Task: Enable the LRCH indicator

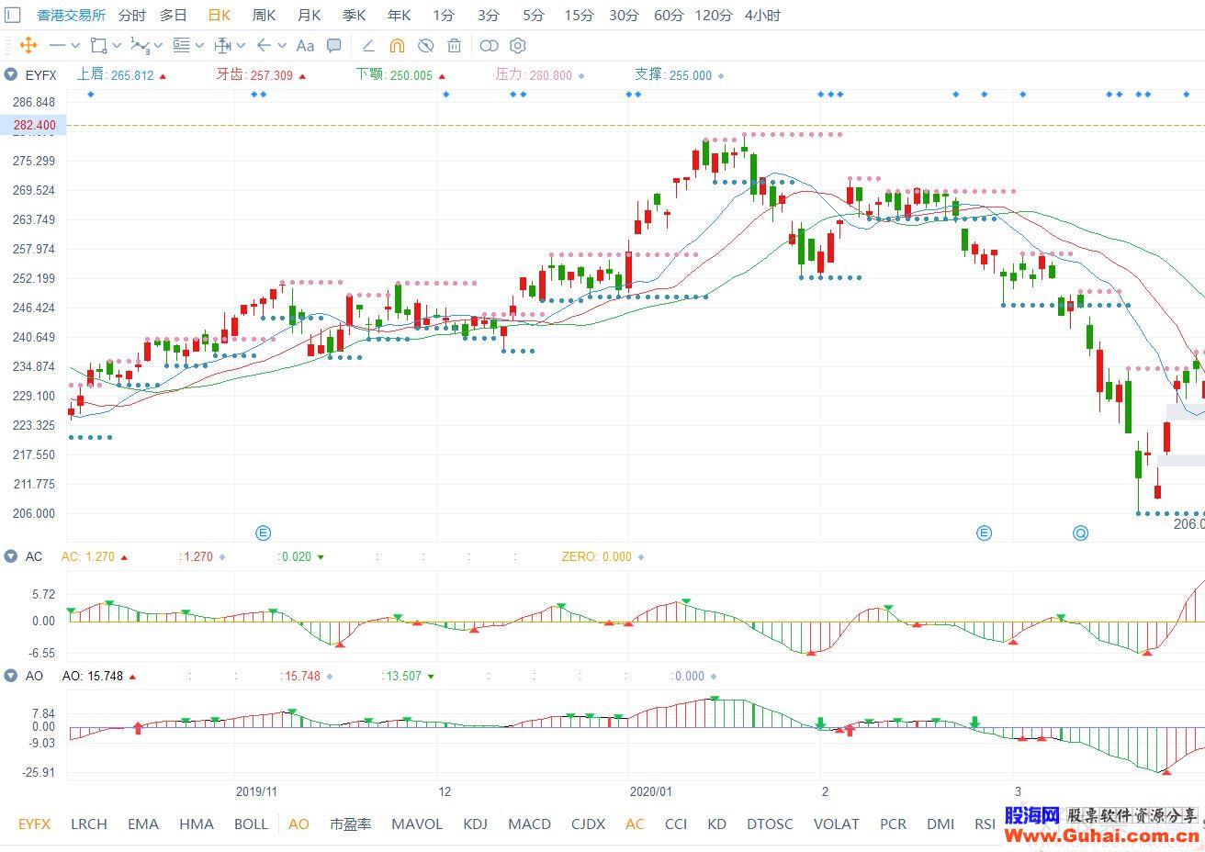Action: pyautogui.click(x=89, y=824)
